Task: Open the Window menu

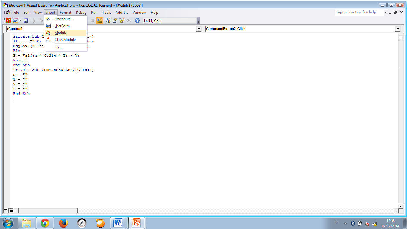Action: point(139,13)
